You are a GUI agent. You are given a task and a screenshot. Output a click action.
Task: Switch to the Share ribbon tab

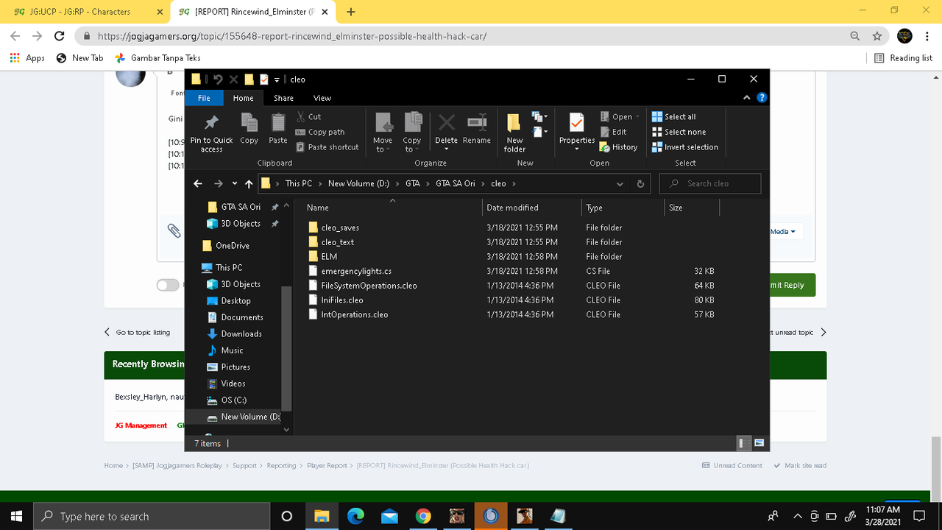[283, 98]
